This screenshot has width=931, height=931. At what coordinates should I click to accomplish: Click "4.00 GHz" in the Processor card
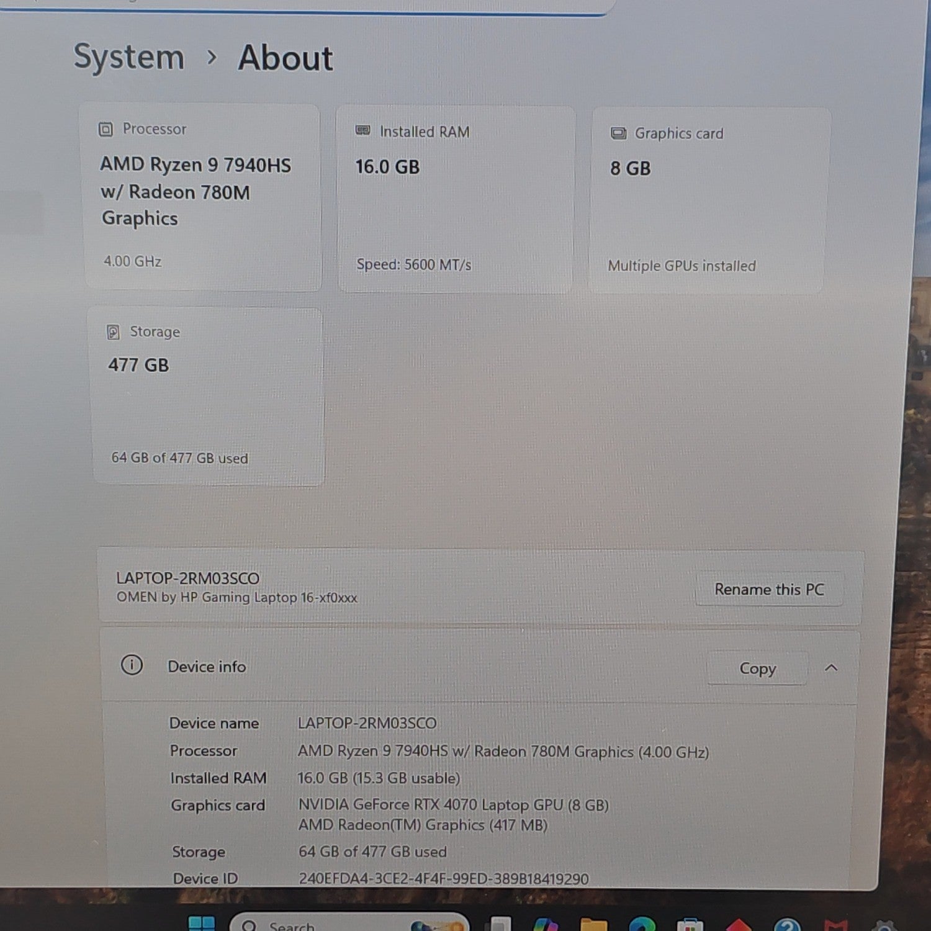tap(132, 261)
